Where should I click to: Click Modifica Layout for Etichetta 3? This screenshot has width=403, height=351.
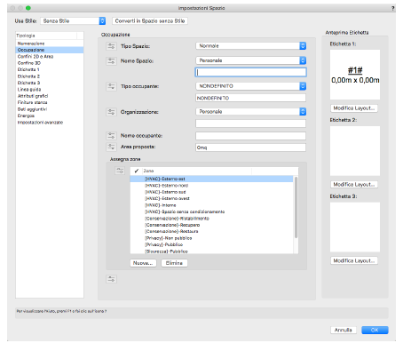pos(354,260)
